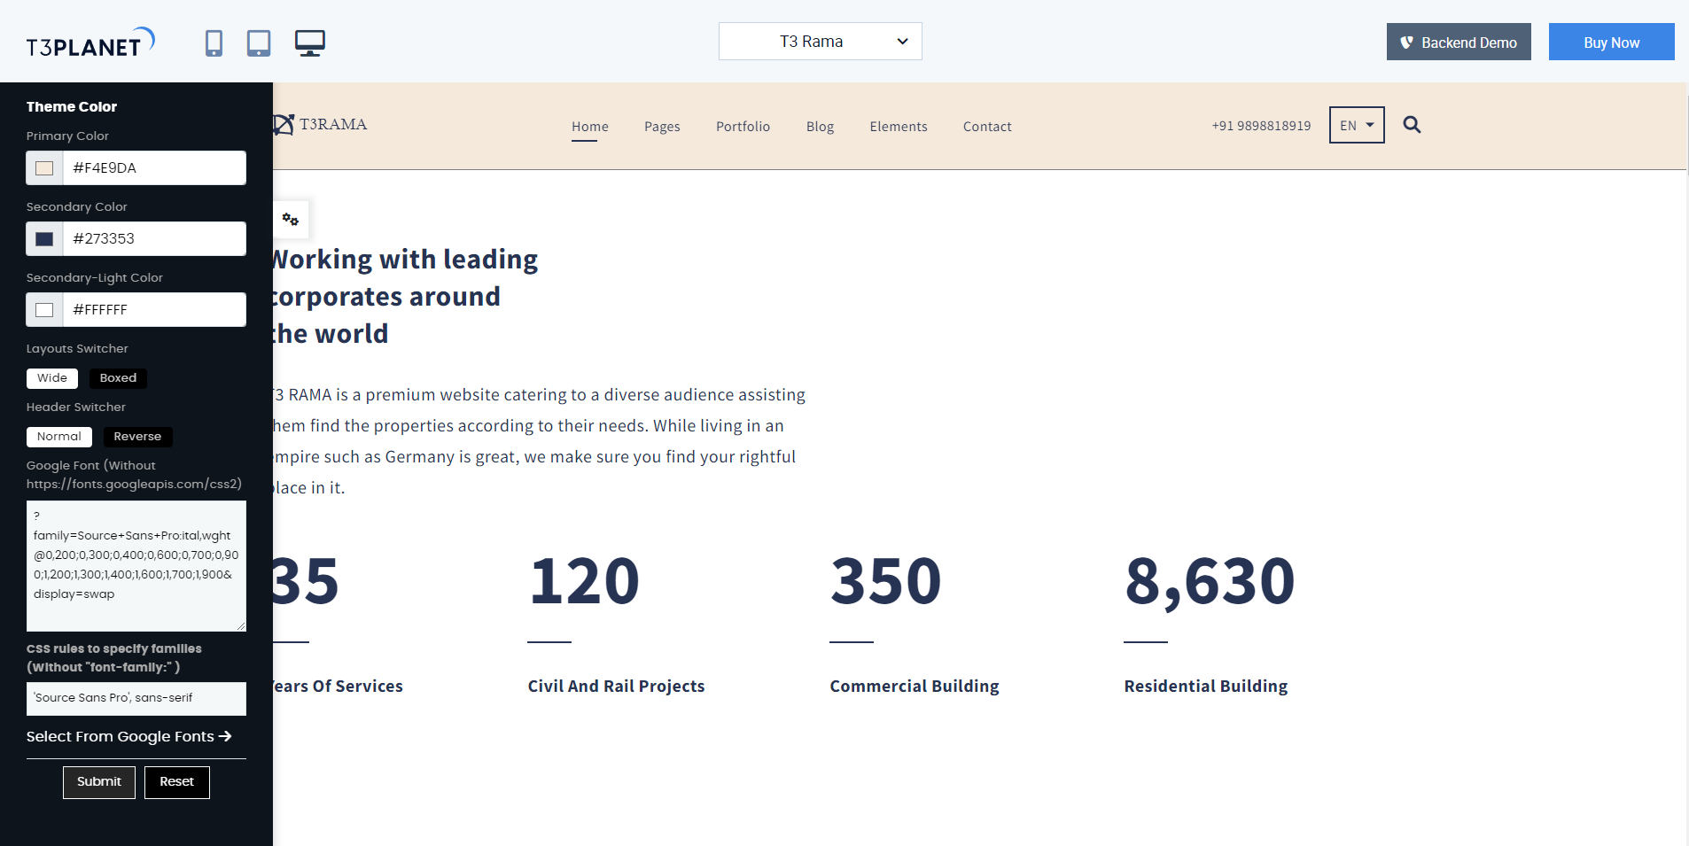Submit the theme color settings
Viewport: 1689px width, 846px height.
(x=99, y=782)
